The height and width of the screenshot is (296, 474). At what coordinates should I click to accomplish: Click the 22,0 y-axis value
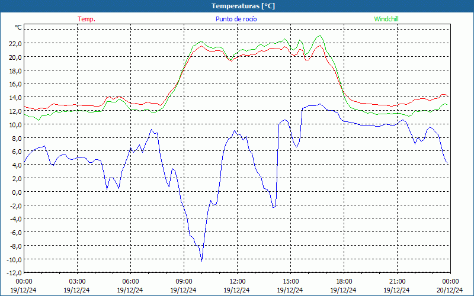coord(15,43)
